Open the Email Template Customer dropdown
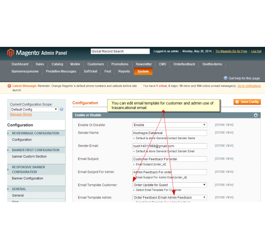Viewport: 265px width, 249px height. pyautogui.click(x=170, y=185)
